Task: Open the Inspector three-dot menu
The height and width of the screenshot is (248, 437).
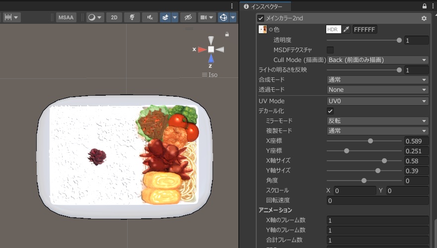Action: 433,6
